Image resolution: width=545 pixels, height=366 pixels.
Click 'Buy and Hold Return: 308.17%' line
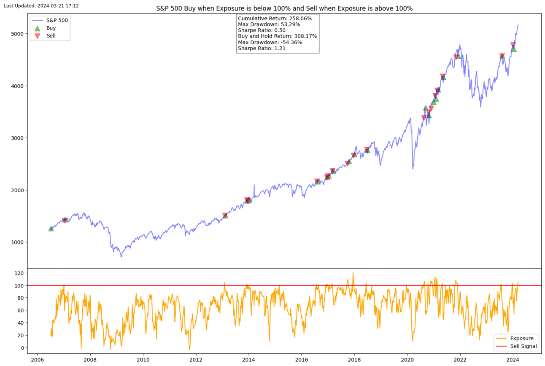point(278,36)
